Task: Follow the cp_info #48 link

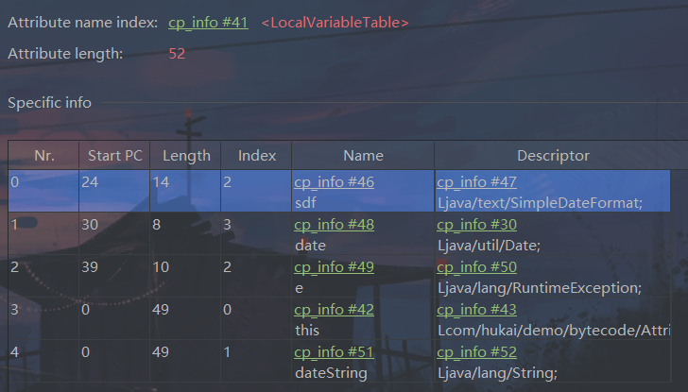Action: [334, 225]
